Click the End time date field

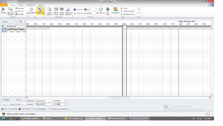(x=44, y=104)
